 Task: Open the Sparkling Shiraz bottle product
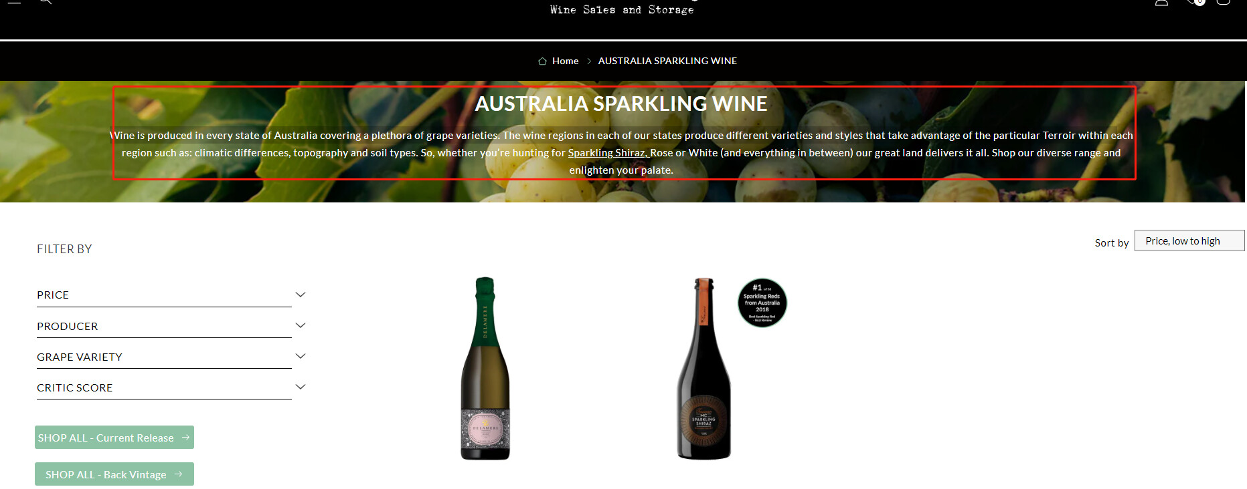click(x=703, y=368)
